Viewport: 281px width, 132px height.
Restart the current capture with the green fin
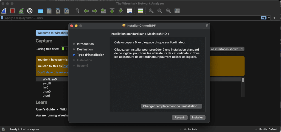tap(21, 11)
